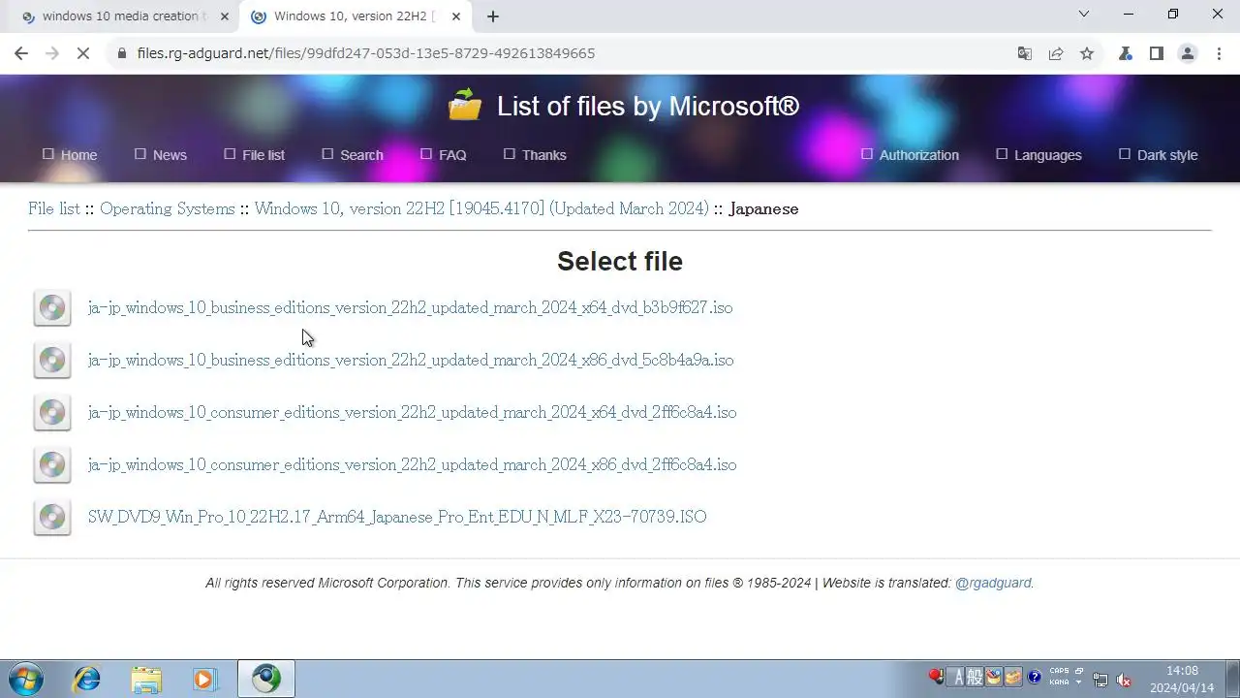Open a new browser tab
Viewport: 1240px width, 698px height.
(493, 16)
